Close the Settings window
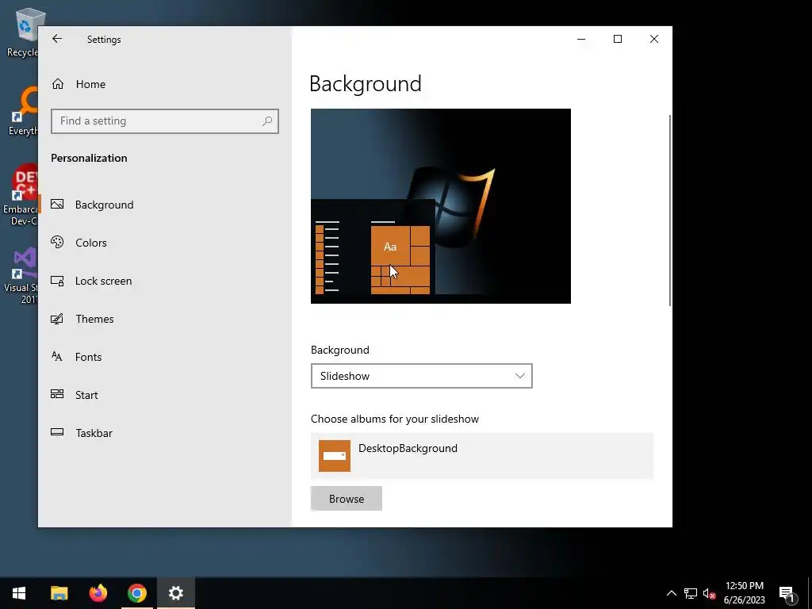Image resolution: width=812 pixels, height=609 pixels. click(x=654, y=39)
